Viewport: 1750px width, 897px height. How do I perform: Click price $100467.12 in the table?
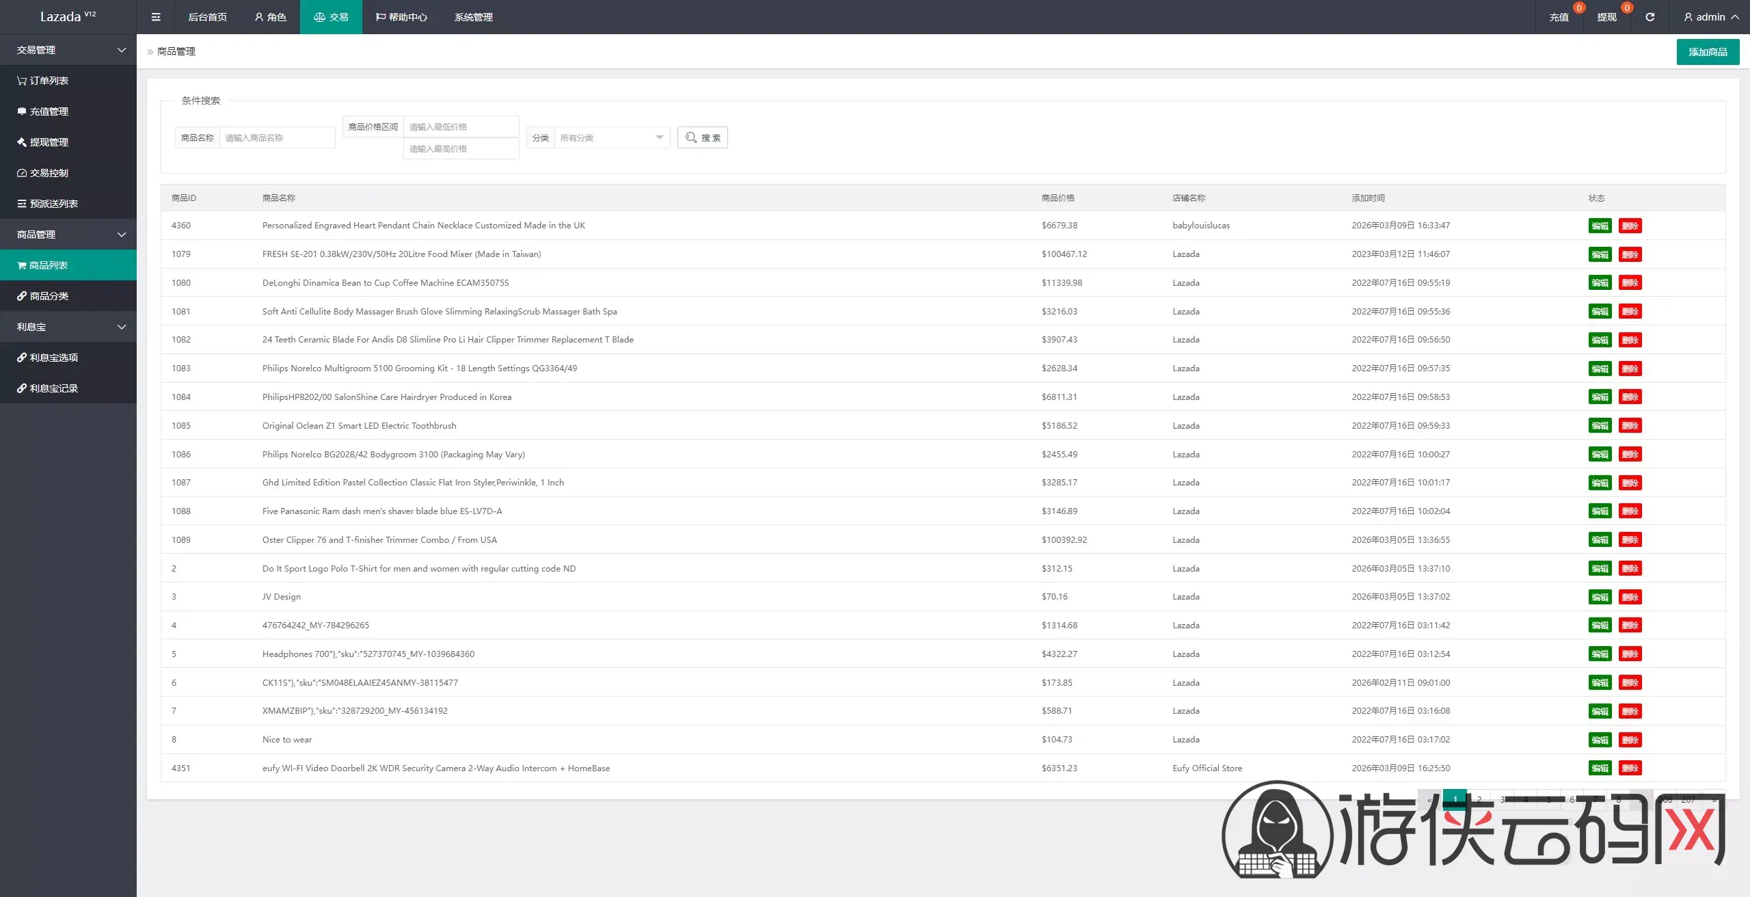coord(1064,254)
